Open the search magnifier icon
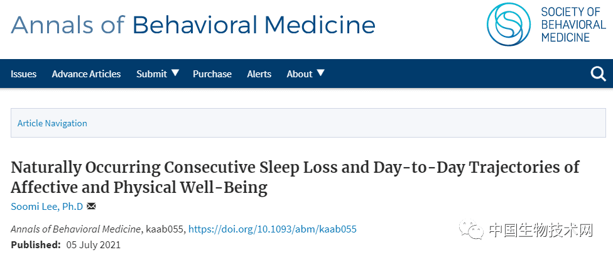613x257 pixels. click(598, 74)
